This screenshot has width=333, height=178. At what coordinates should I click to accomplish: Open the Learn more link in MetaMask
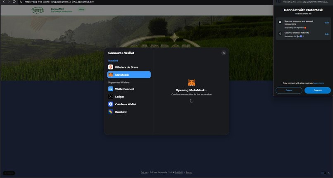319,83
